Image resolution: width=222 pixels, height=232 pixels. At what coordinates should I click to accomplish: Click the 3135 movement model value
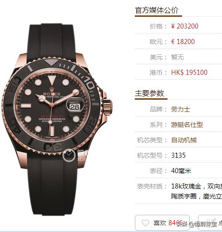178,155
